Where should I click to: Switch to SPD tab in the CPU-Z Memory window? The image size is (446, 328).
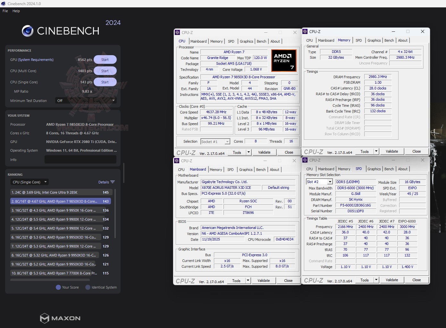(x=359, y=40)
